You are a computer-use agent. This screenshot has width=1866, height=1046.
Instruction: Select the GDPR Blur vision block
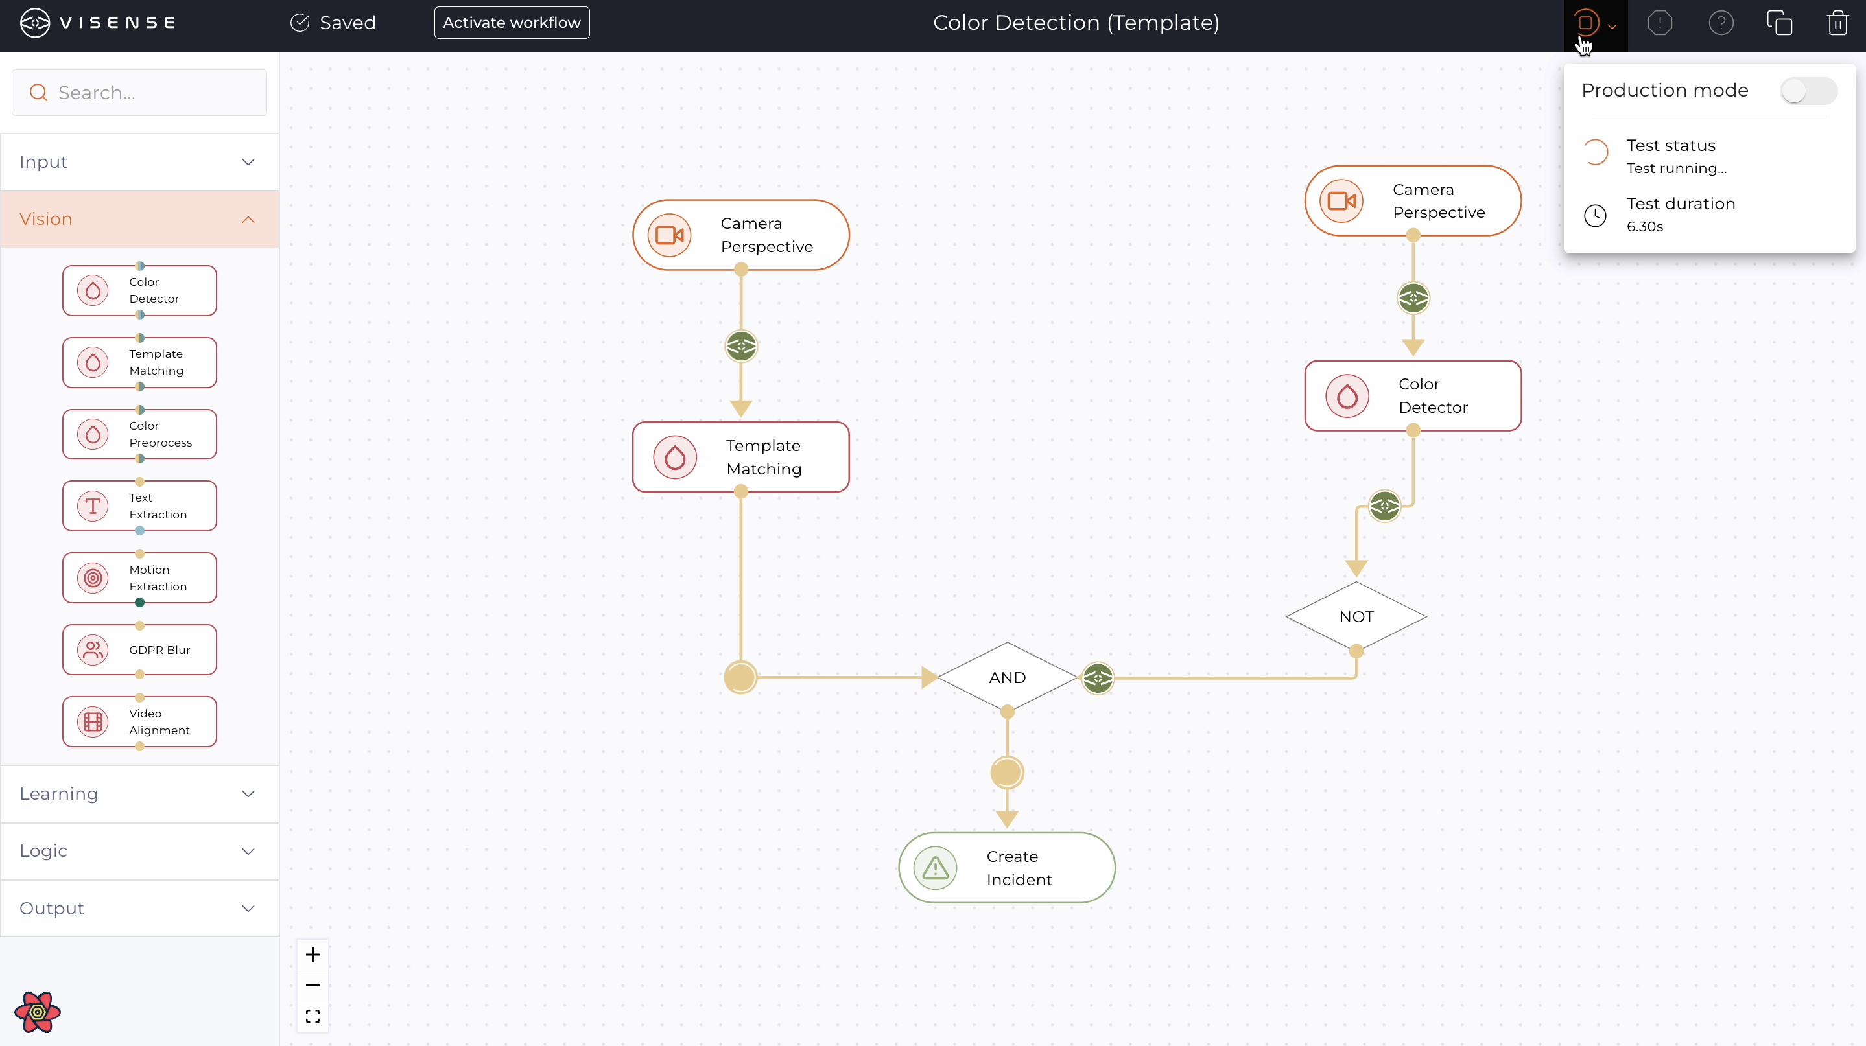coord(139,649)
